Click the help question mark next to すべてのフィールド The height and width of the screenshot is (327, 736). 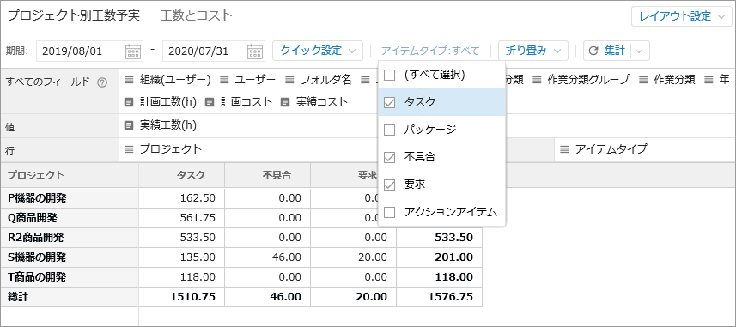click(x=102, y=82)
